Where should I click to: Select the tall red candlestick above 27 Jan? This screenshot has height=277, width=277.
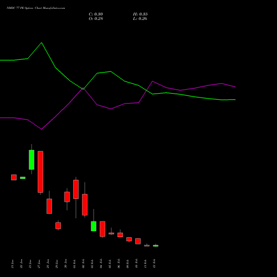tap(40, 172)
